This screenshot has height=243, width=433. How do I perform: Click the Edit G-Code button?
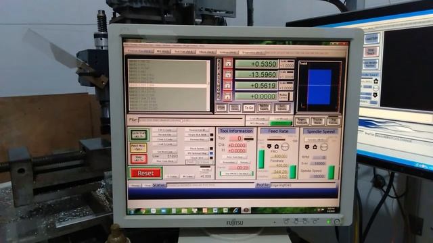pyautogui.click(x=164, y=130)
